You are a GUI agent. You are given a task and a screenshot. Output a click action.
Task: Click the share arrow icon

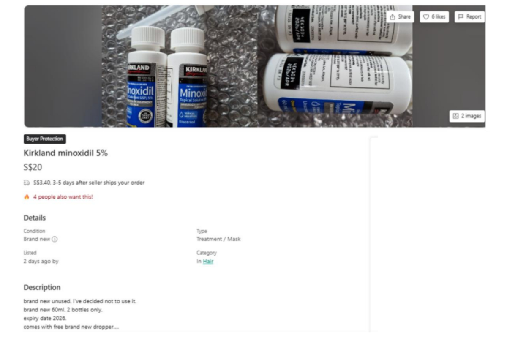click(393, 17)
